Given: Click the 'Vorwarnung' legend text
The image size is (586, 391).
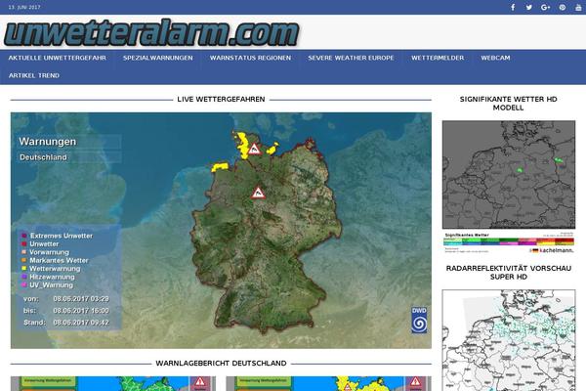Looking at the screenshot, I should 50,252.
